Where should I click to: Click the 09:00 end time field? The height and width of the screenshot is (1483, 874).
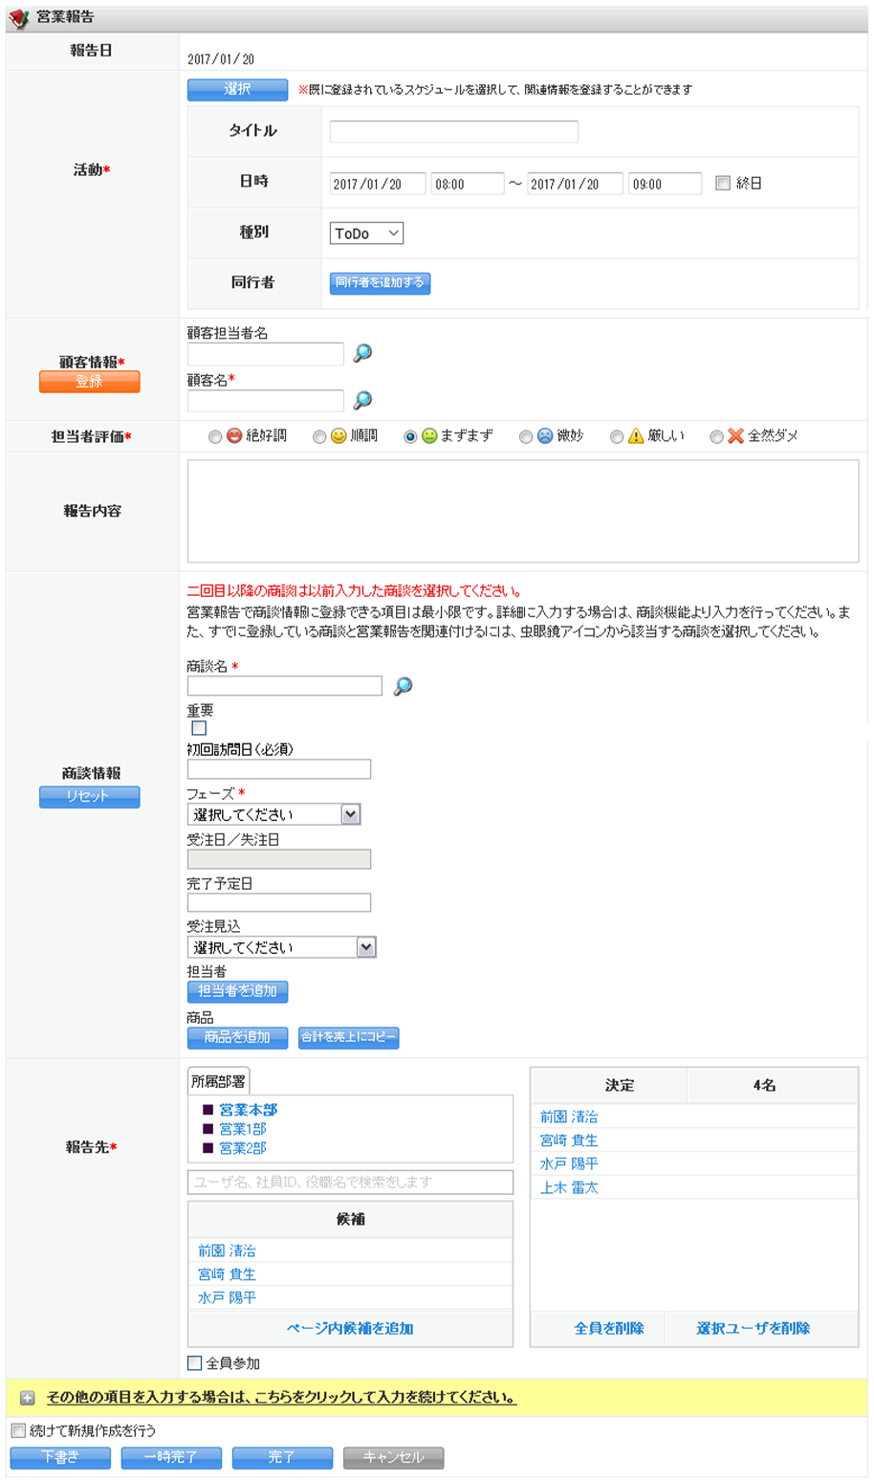pyautogui.click(x=666, y=184)
